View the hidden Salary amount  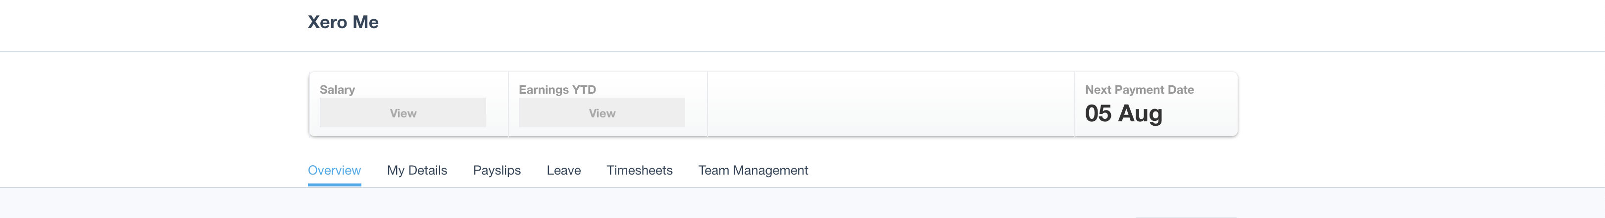pos(402,113)
